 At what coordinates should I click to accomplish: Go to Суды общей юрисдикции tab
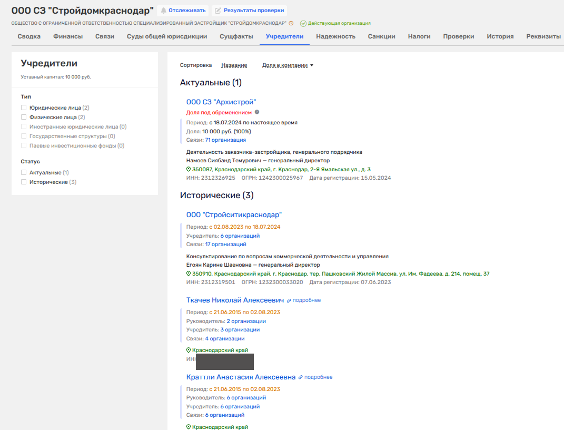tap(167, 36)
